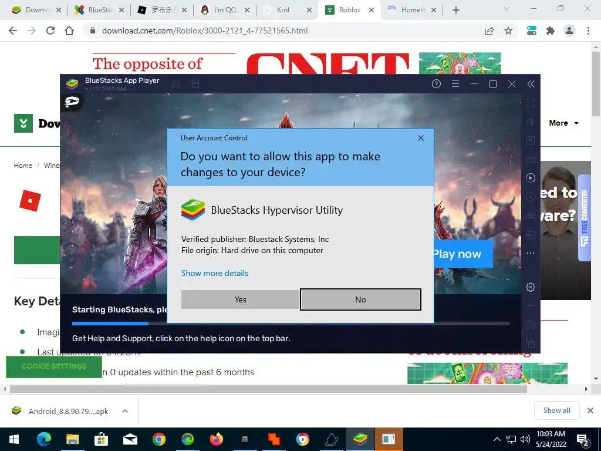Switch to the first Downlo tab
The height and width of the screenshot is (451, 601).
point(36,10)
